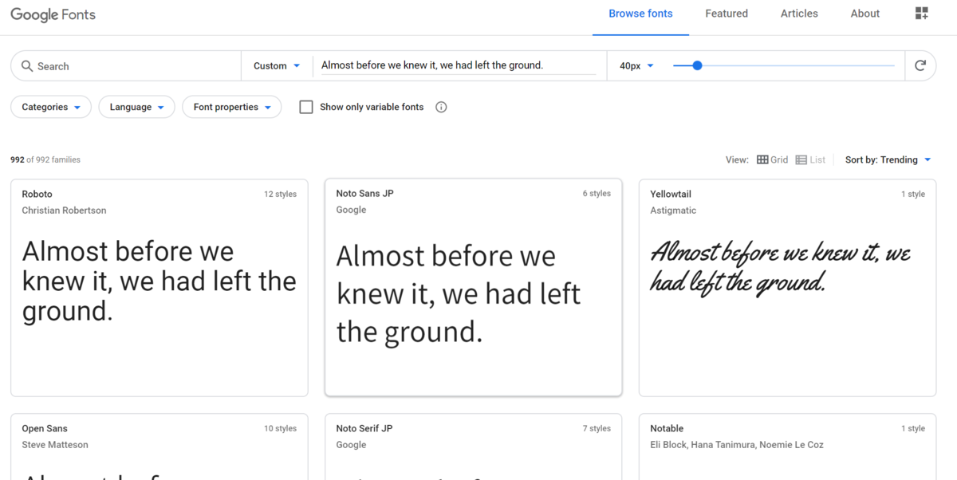The height and width of the screenshot is (480, 957).
Task: Click designer name Christian Robertson
Action: click(x=64, y=210)
